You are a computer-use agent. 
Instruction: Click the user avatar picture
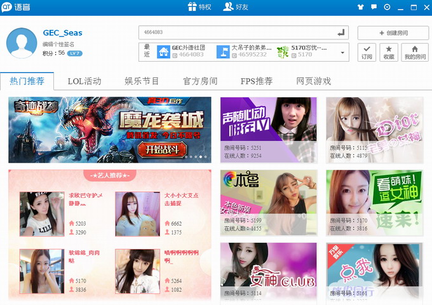click(22, 43)
